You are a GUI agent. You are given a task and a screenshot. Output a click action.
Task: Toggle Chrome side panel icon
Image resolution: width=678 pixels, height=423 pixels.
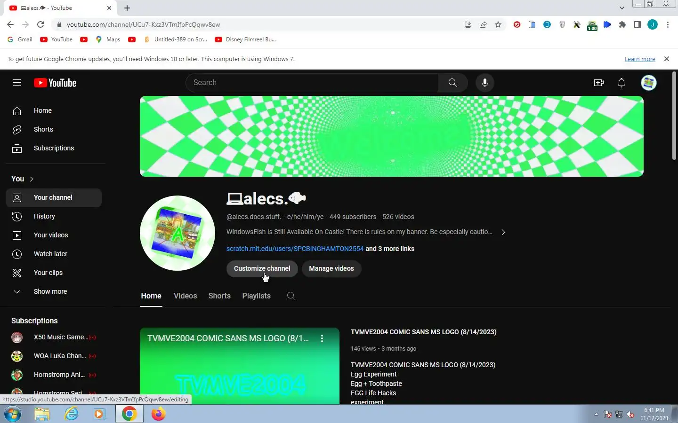[638, 24]
